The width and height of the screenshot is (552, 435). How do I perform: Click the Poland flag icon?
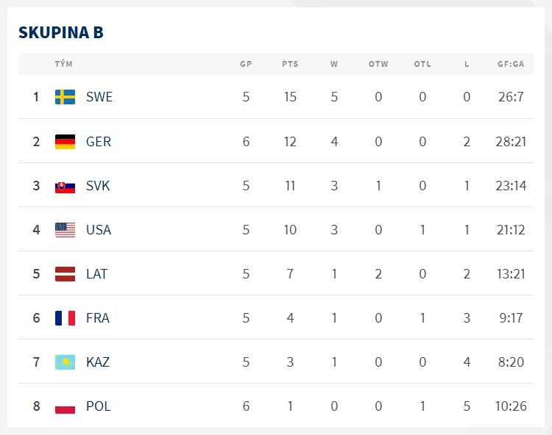(x=65, y=406)
